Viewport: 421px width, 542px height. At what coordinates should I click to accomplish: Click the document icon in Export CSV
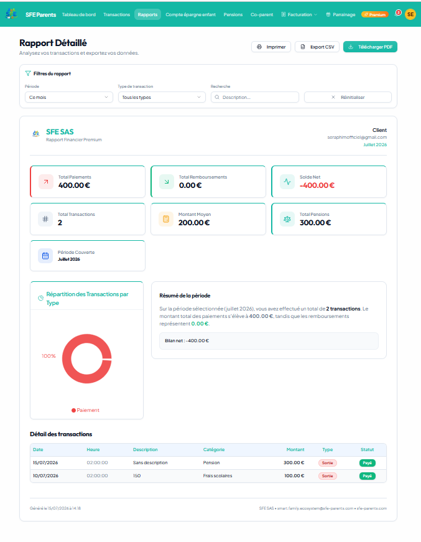303,47
